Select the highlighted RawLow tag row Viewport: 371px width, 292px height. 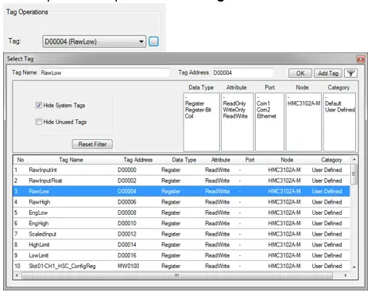tap(181, 191)
